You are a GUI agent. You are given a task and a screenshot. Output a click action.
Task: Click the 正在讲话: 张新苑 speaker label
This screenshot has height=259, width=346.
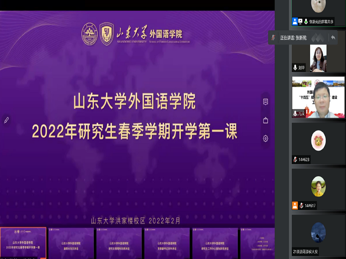click(x=293, y=38)
